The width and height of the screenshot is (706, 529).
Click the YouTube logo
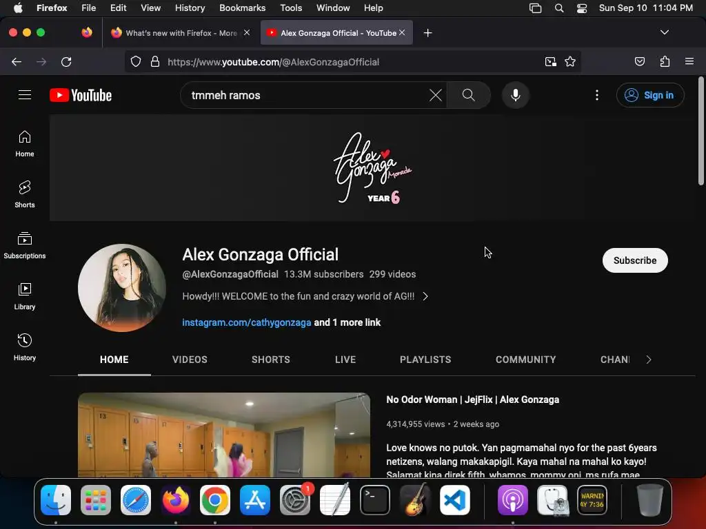81,95
